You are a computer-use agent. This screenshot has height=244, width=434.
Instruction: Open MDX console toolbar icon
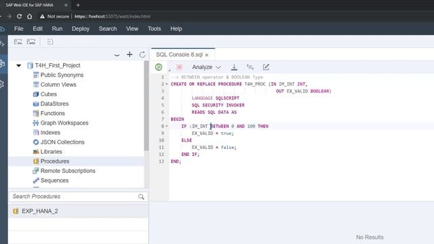pyautogui.click(x=31, y=42)
